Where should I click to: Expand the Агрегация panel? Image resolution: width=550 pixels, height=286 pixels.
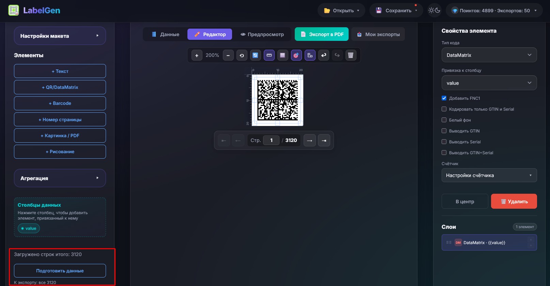(x=60, y=178)
